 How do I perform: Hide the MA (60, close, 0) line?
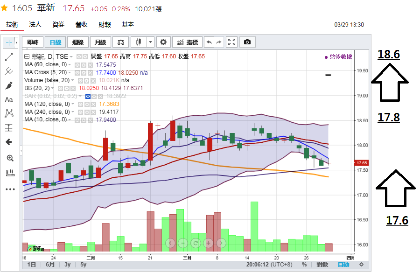pos(77,65)
